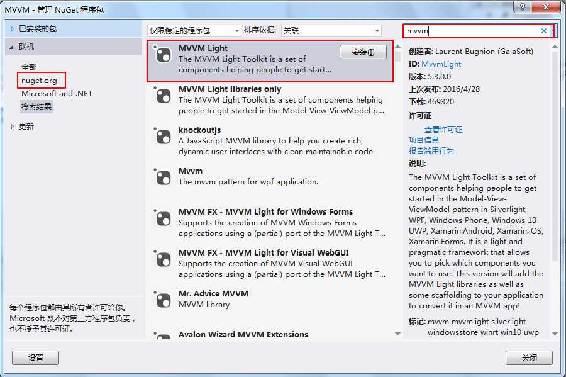566x377 pixels.
Task: Click the 上次发布: 2016/4/28 date
Action: 444,89
